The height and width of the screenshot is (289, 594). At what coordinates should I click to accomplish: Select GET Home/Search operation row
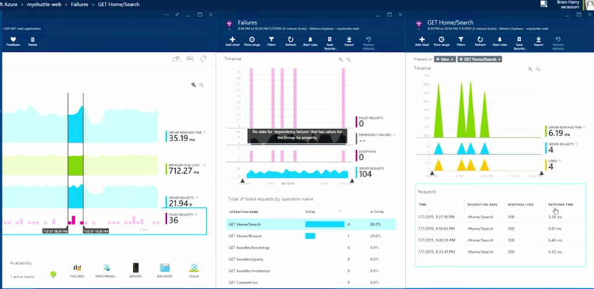pyautogui.click(x=311, y=224)
